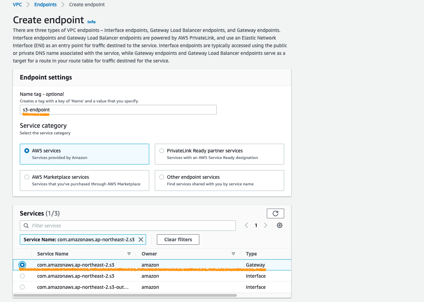Open the VPC breadcrumb link
424x302 pixels.
(x=17, y=5)
